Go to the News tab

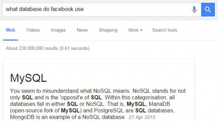point(82,30)
